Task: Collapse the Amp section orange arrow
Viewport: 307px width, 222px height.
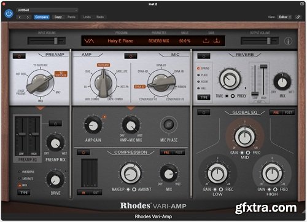Action: 131,108
